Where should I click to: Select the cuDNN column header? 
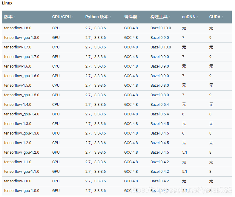coord(190,17)
